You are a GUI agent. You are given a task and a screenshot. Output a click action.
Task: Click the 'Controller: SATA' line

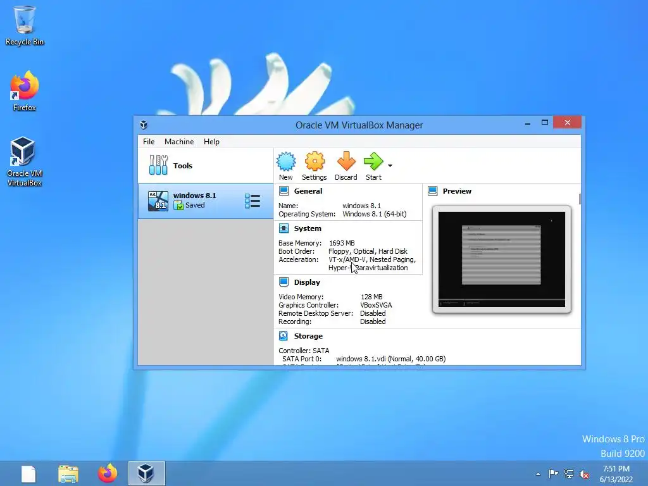coord(304,351)
